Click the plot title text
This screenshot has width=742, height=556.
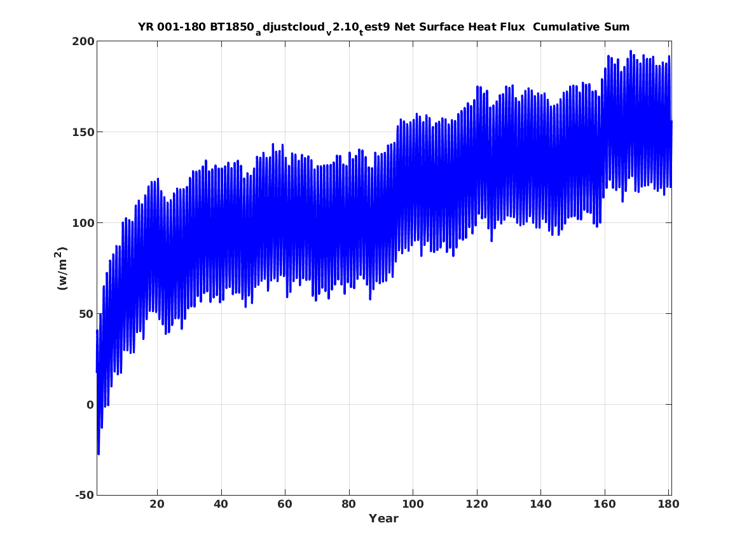point(383,27)
